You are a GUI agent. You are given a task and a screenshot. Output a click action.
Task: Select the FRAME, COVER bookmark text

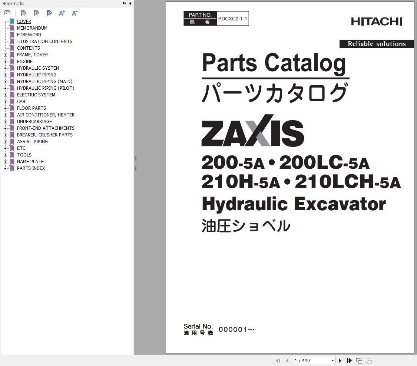[33, 55]
